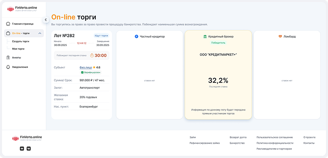Collapse the On-line торги submenu chevron

[x=40, y=33]
